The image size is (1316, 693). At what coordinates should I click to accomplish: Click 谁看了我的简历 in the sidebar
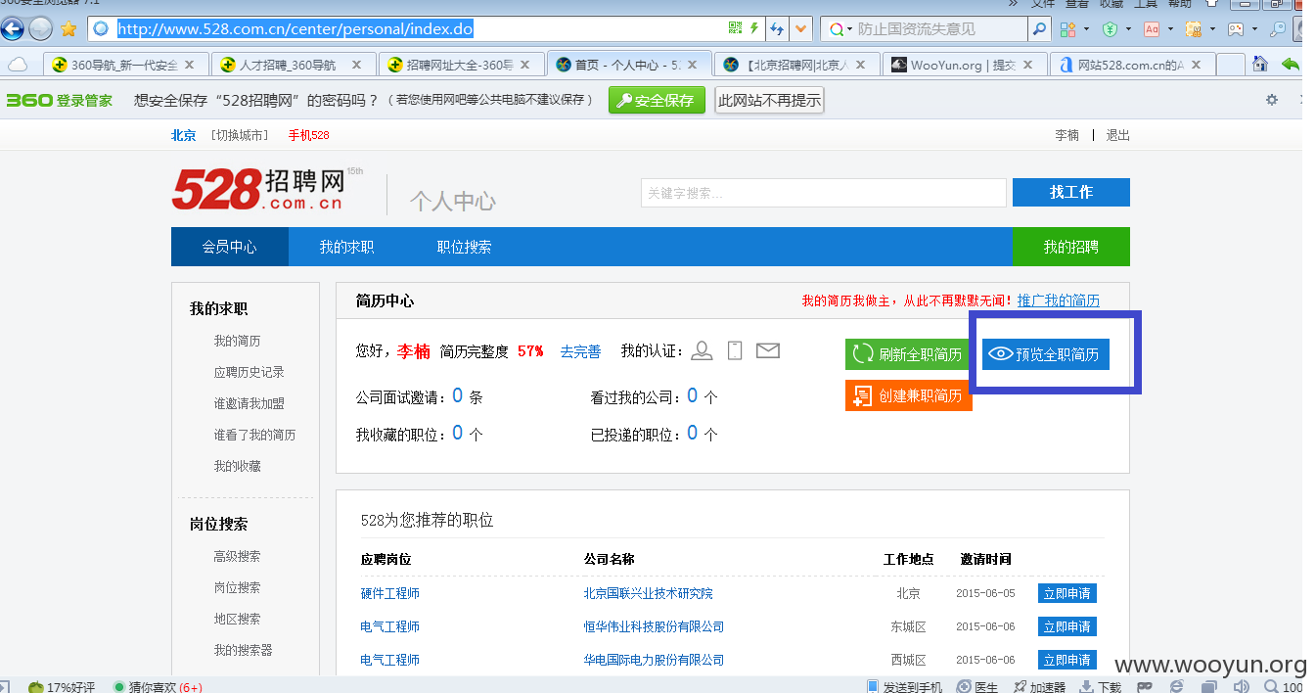(x=254, y=436)
